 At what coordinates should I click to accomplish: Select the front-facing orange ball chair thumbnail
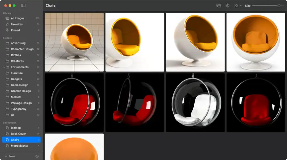click(256, 42)
